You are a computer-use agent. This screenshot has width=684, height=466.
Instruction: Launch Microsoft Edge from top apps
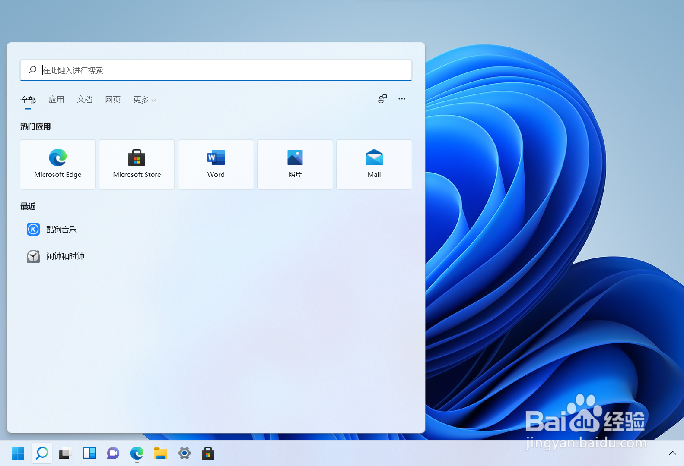[58, 164]
